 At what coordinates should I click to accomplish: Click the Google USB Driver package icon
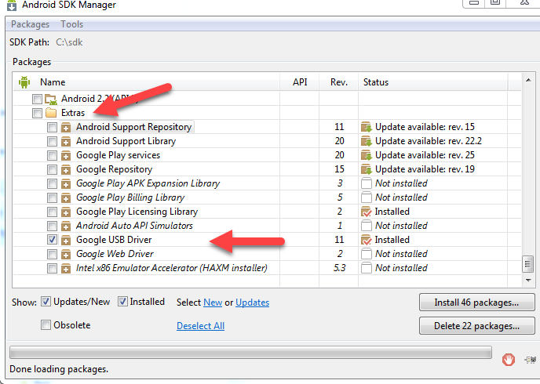click(66, 241)
